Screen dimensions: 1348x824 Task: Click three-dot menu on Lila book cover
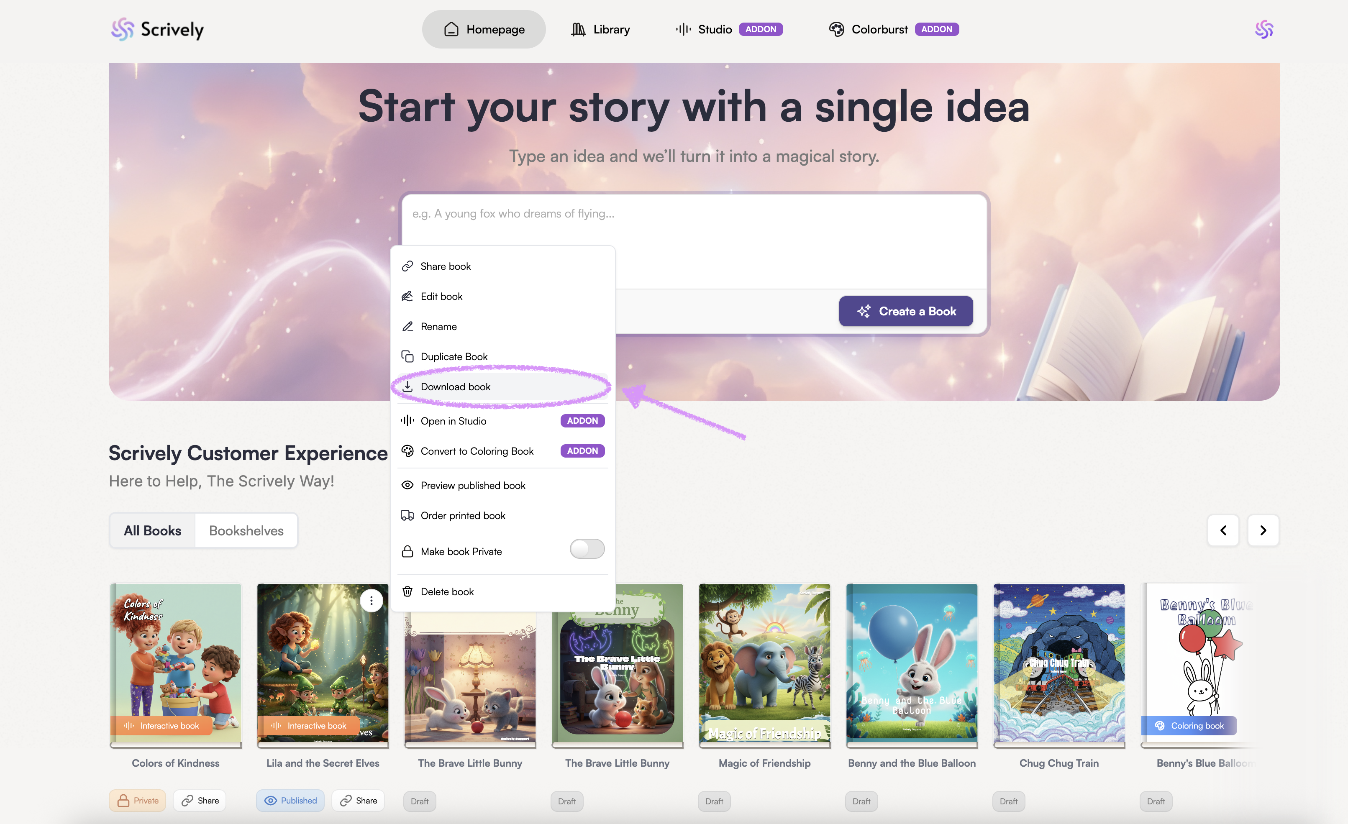point(371,601)
